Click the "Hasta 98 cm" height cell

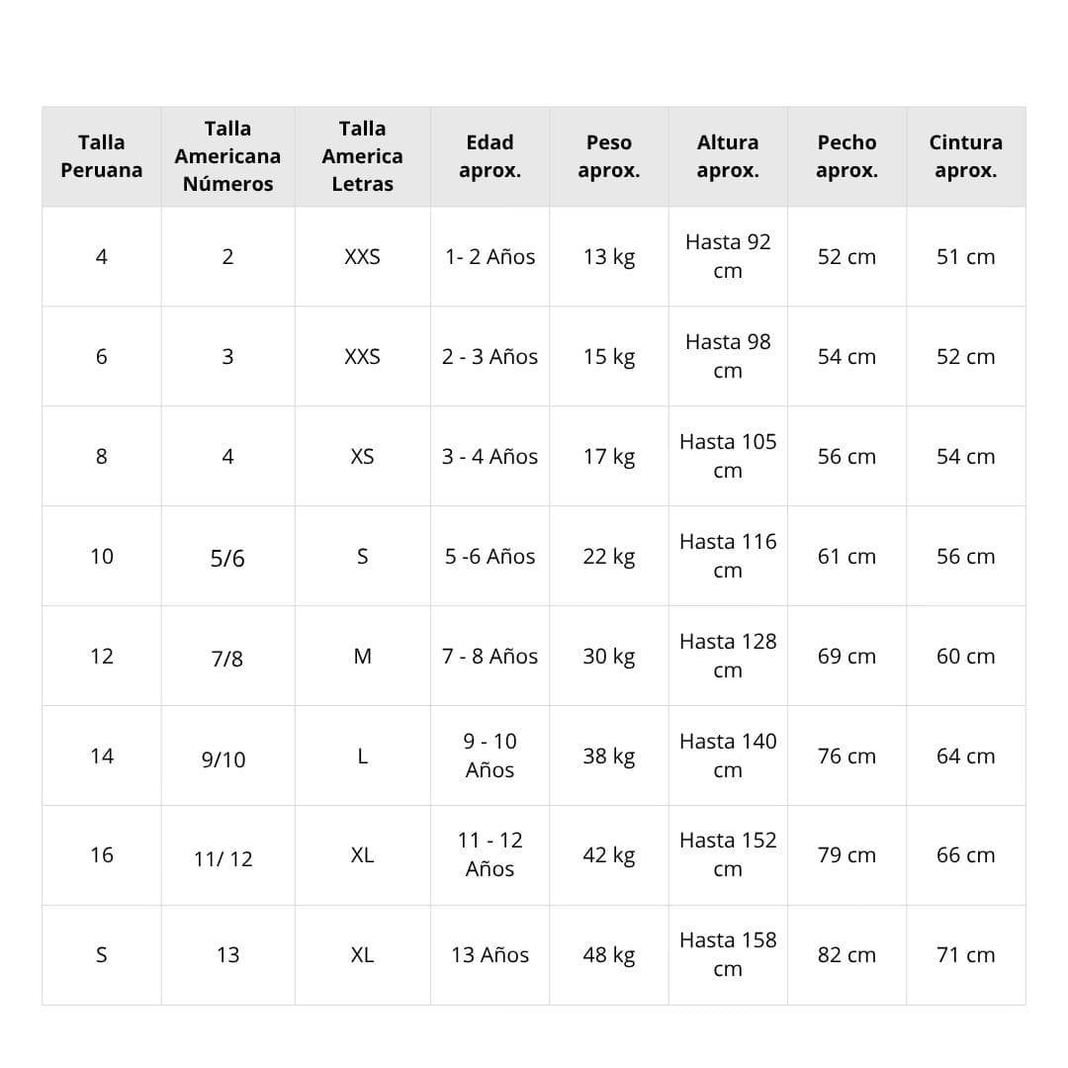point(728,356)
